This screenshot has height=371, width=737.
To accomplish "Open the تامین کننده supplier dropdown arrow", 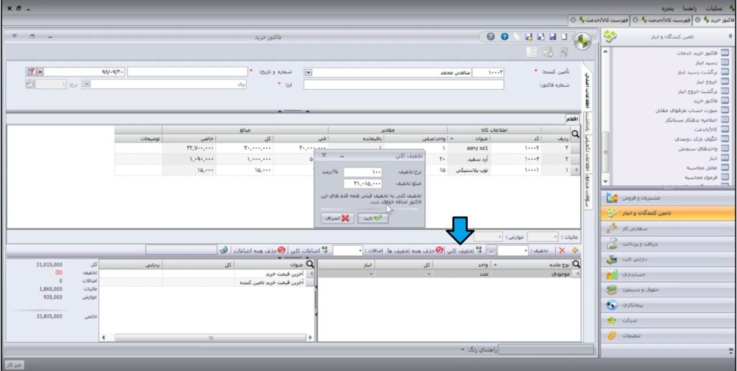I will point(308,73).
